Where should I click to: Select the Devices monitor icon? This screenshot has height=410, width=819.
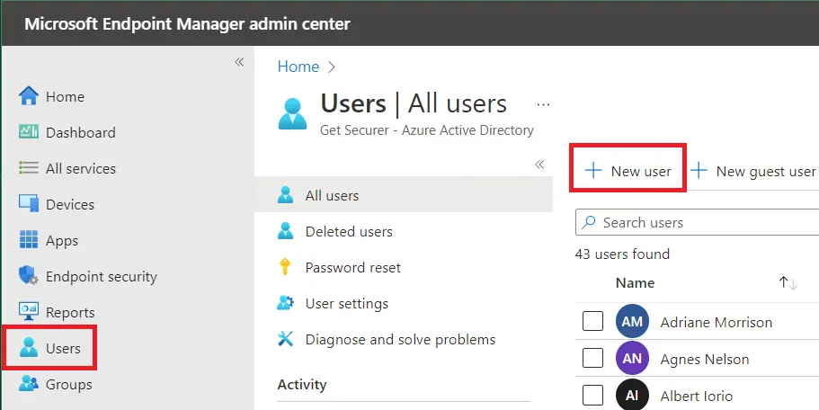click(x=29, y=204)
